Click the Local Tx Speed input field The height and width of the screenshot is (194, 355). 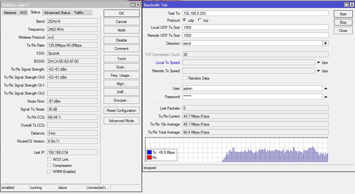(x=249, y=63)
